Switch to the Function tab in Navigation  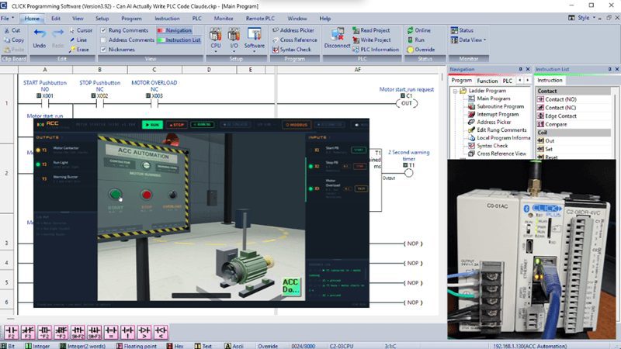(487, 81)
